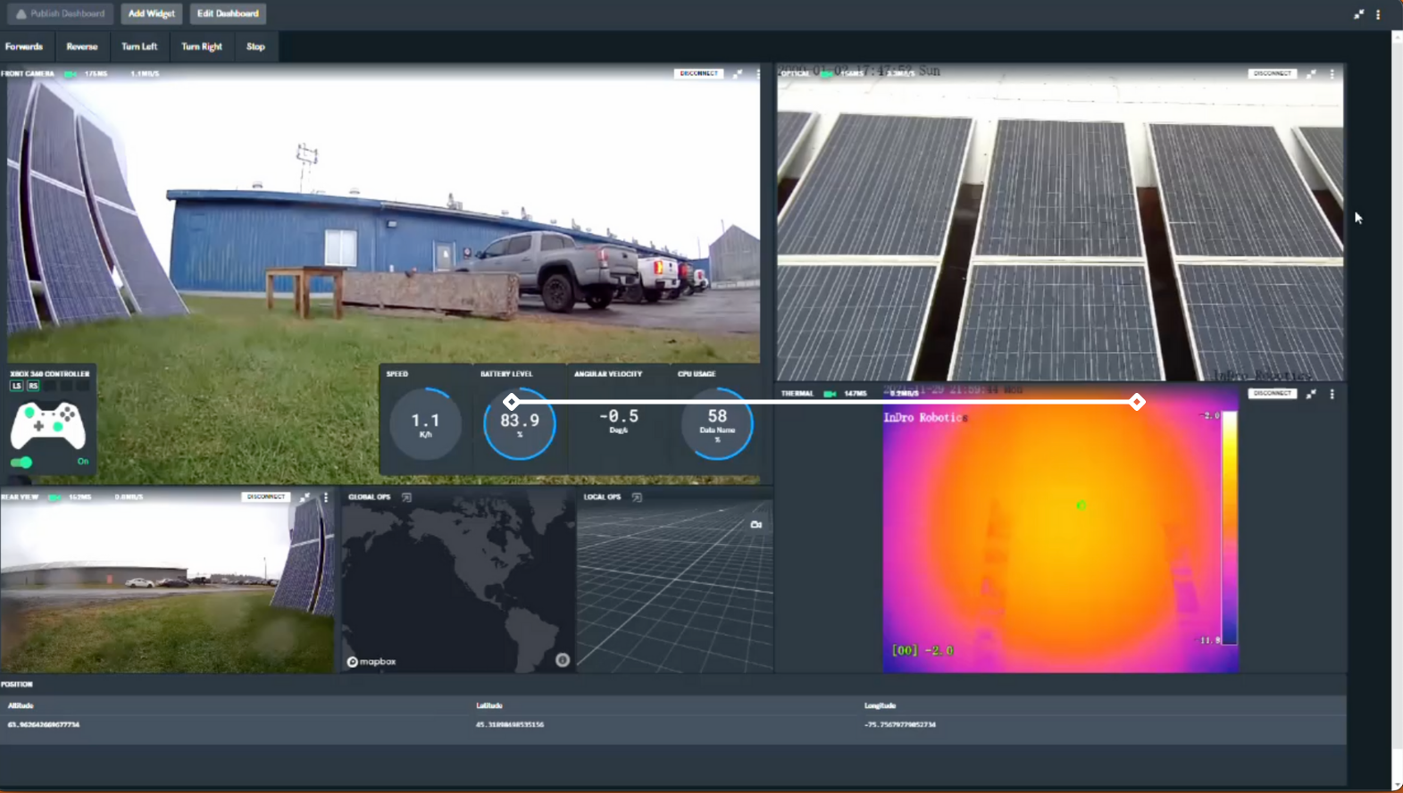
Task: Select the Turn Right command
Action: tap(202, 46)
